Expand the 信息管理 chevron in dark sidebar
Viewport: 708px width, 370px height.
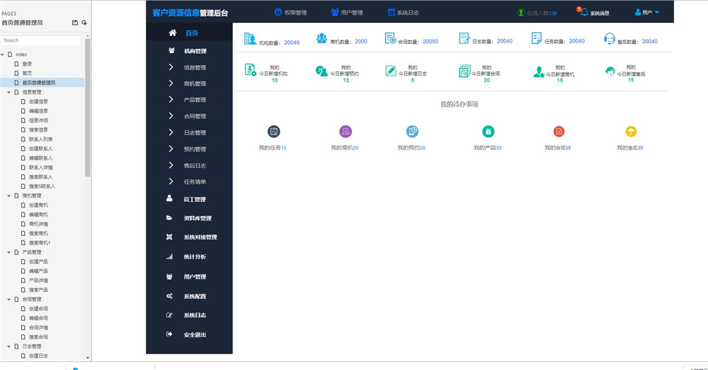[171, 67]
